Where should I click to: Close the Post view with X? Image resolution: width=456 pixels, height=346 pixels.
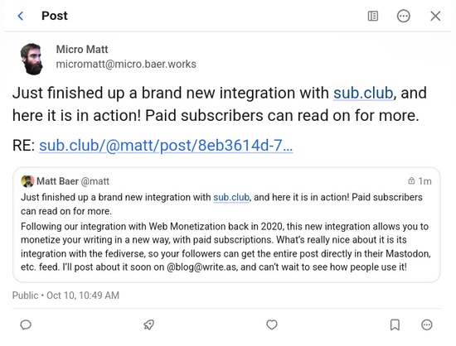tap(435, 16)
